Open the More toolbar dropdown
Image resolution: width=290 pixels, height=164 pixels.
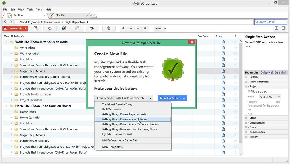coord(160,29)
